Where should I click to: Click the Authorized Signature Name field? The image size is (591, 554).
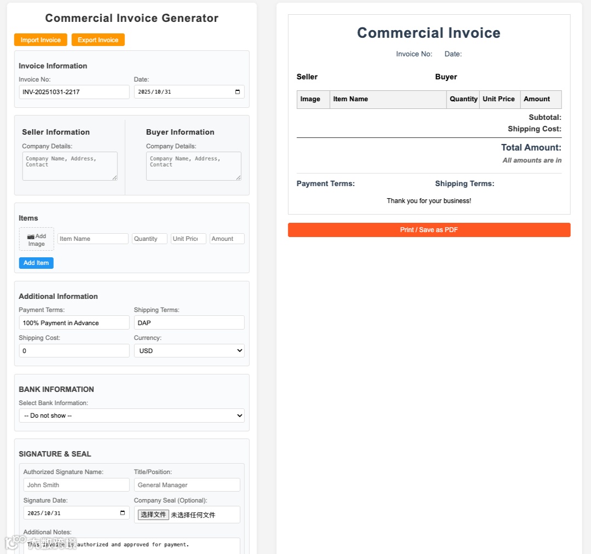coord(76,485)
